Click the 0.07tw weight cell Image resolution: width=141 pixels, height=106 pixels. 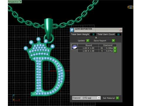click(109, 51)
